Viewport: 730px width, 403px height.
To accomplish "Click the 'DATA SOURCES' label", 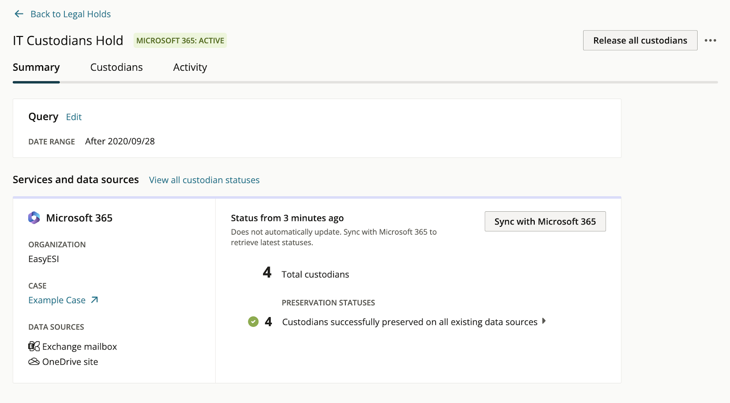I will click(x=56, y=327).
